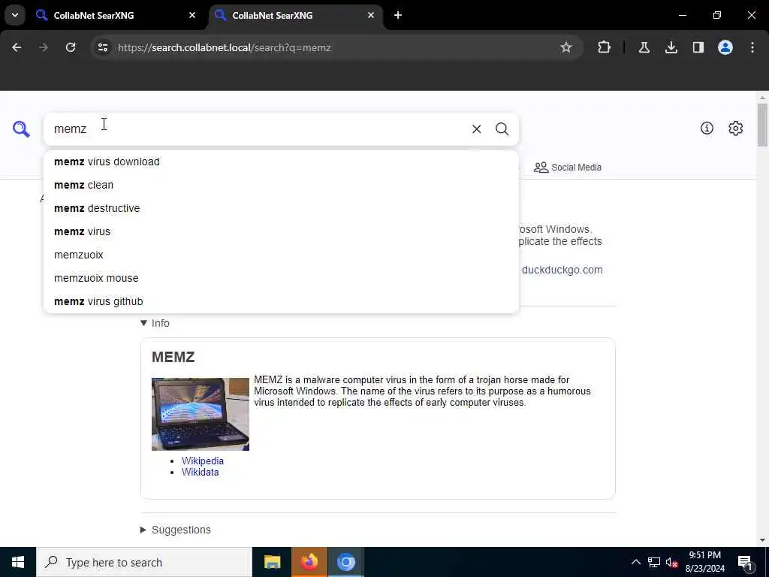Open the Chrome three-dot menu
Viewport: 769px width, 577px height.
[x=752, y=47]
